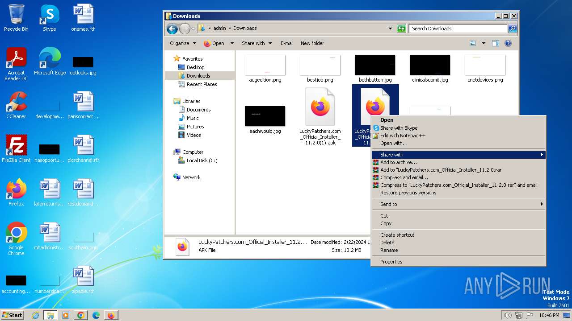The image size is (572, 321).
Task: Expand address bar history dropdown
Action: click(x=391, y=29)
